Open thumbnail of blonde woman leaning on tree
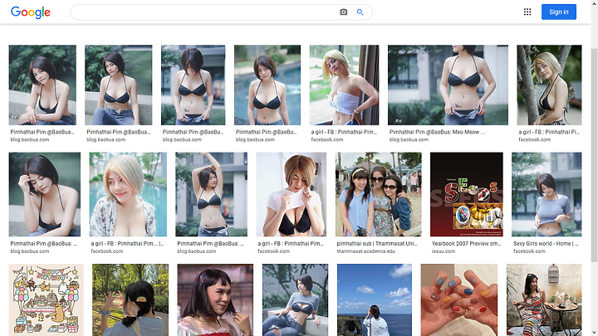Viewport: 598px width, 336px height. [549, 85]
